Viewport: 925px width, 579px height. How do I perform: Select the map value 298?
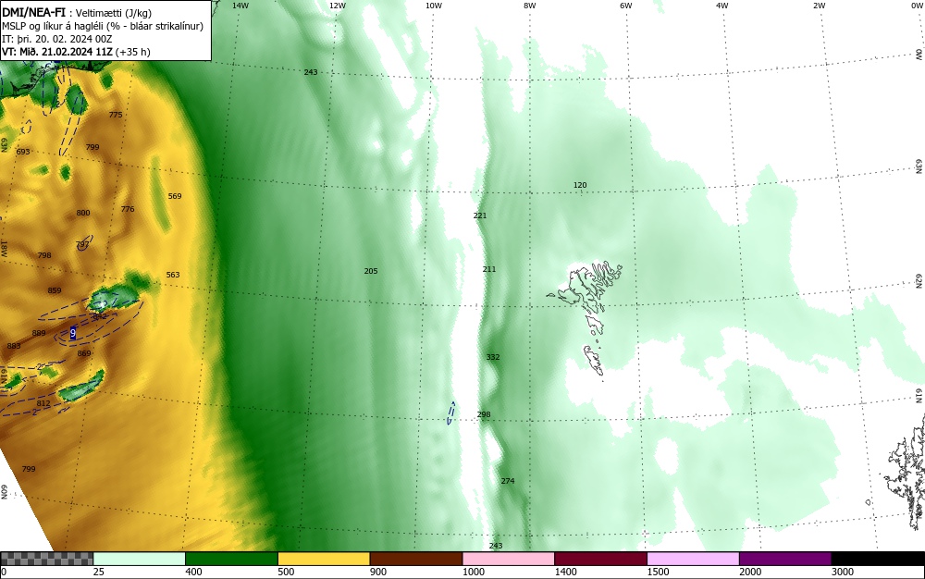click(x=484, y=414)
